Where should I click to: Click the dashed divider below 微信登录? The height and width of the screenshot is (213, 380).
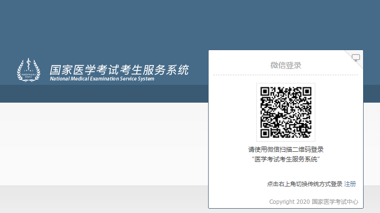pos(286,75)
